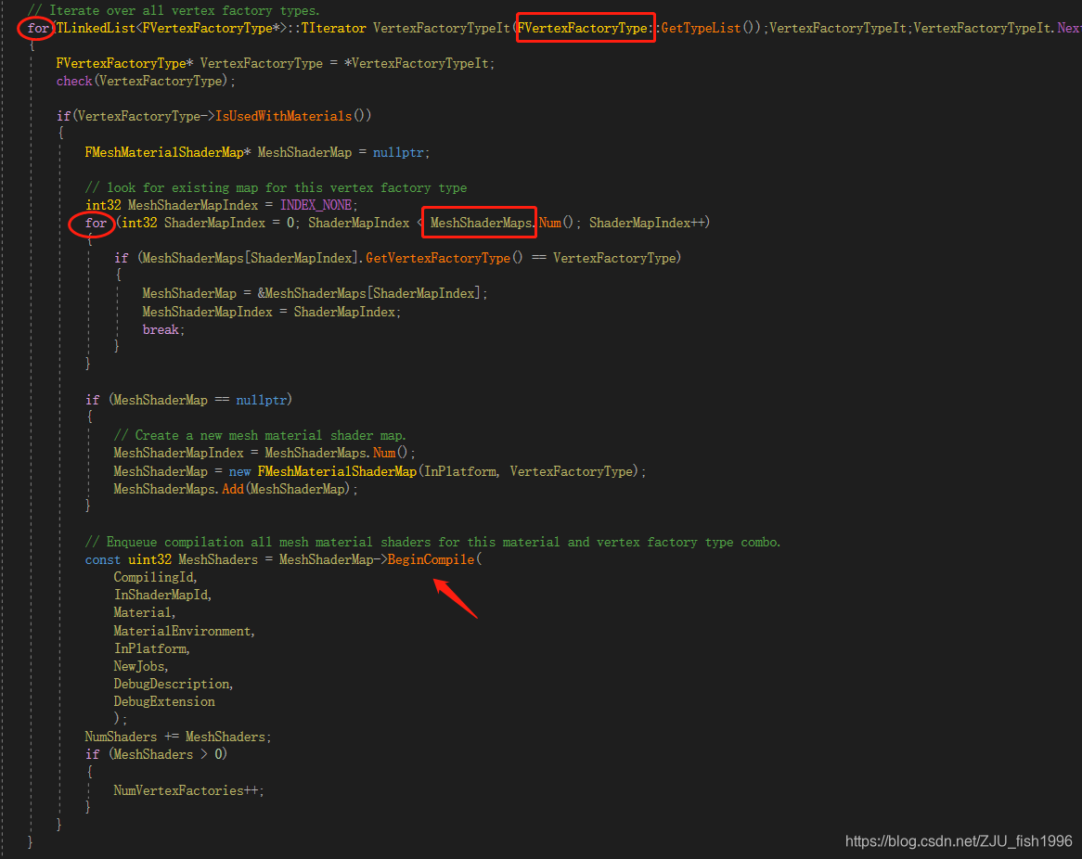The image size is (1082, 859).
Task: Click the "MeshShaderMapIndex = ShaderMapIndex;" assignment line
Action: pyautogui.click(x=271, y=312)
